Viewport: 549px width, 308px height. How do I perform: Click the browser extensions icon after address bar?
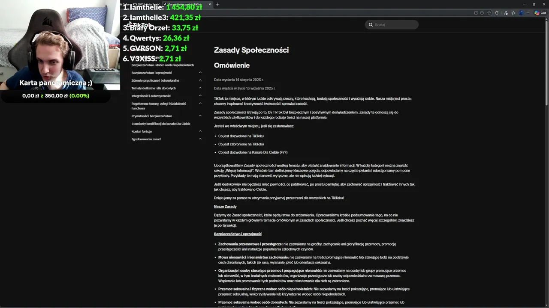point(497,13)
